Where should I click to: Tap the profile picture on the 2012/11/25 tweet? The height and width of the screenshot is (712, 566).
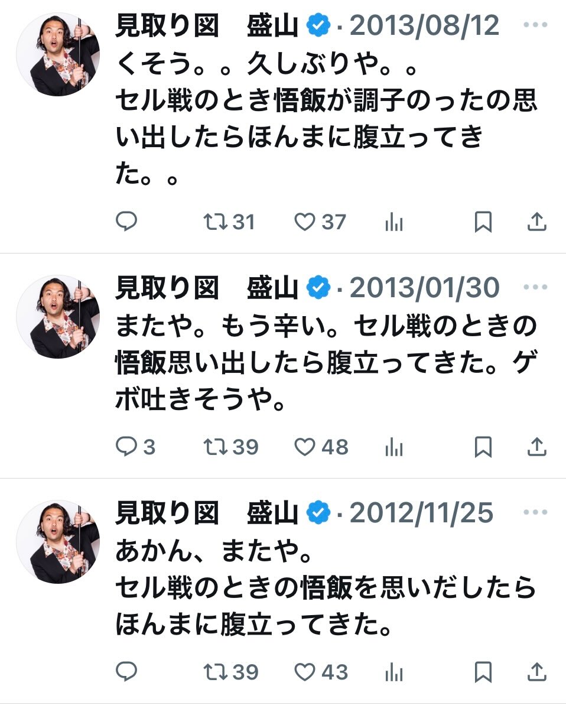[57, 542]
